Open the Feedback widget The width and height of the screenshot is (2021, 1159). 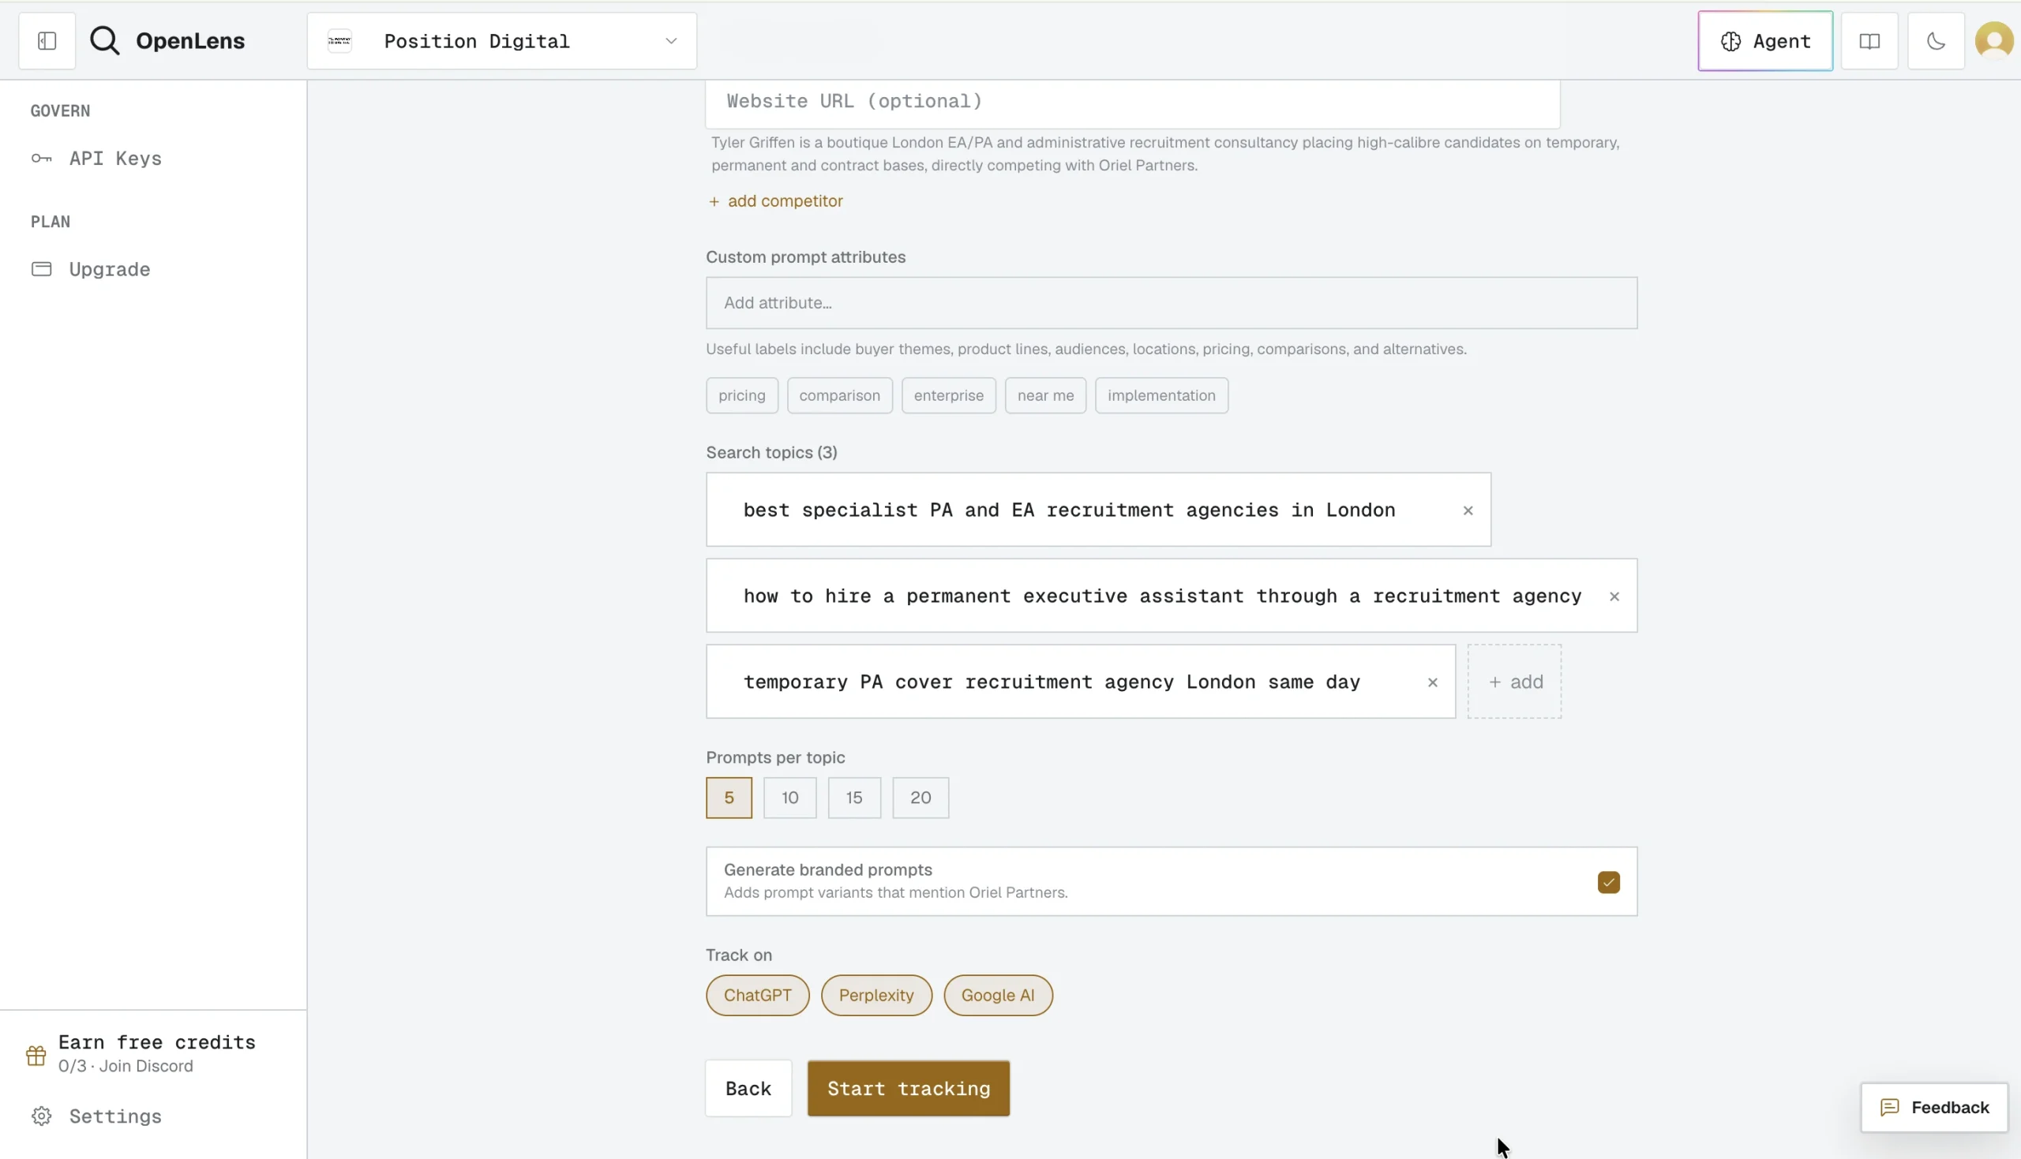click(1933, 1107)
